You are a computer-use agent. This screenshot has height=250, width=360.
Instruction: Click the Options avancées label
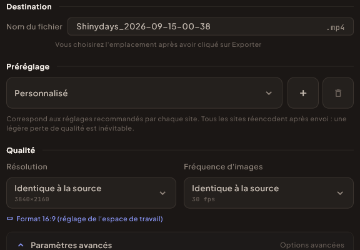pos(312,245)
